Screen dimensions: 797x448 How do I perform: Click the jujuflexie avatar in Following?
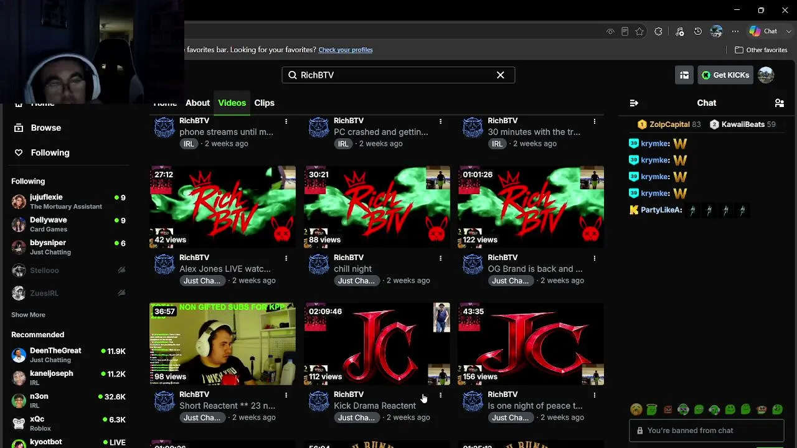click(19, 202)
